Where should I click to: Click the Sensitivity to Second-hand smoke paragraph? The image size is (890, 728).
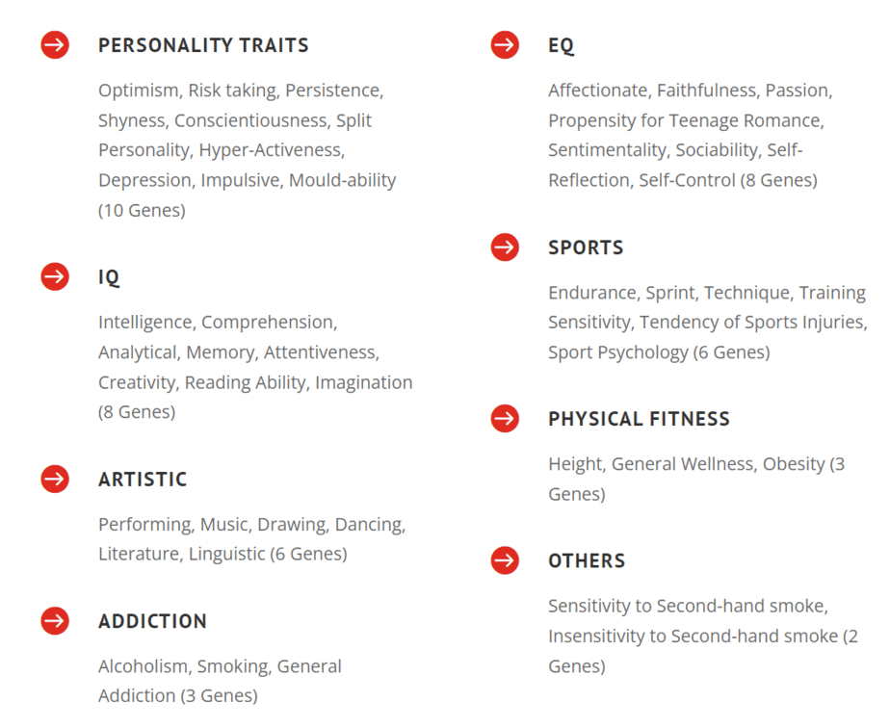coord(702,636)
